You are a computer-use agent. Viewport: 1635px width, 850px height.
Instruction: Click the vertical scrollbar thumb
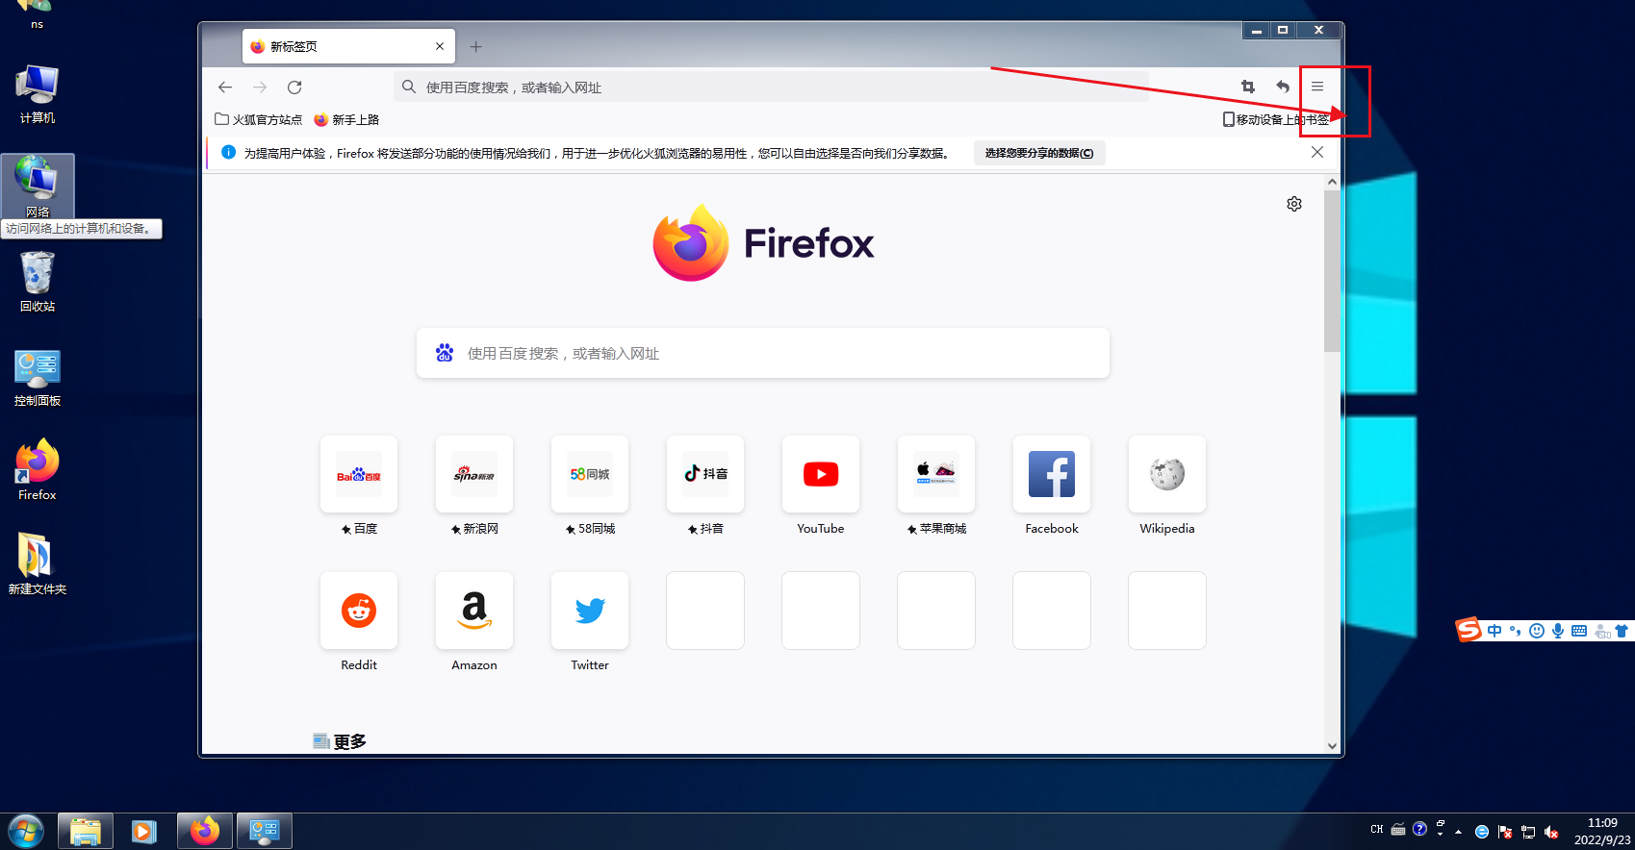pyautogui.click(x=1332, y=271)
